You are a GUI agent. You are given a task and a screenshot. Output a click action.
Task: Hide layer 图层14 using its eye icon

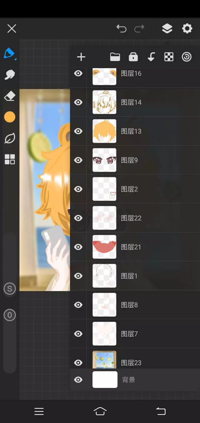coord(78,102)
